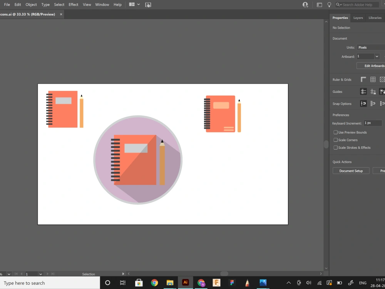Open the View menu
This screenshot has height=289, width=385.
pos(87,4)
